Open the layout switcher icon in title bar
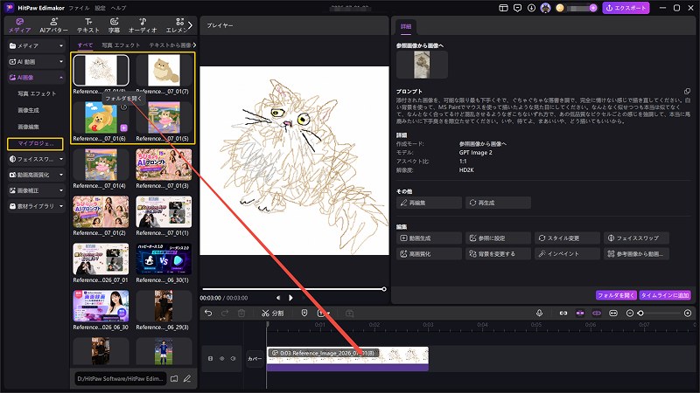700x393 pixels. click(x=503, y=8)
